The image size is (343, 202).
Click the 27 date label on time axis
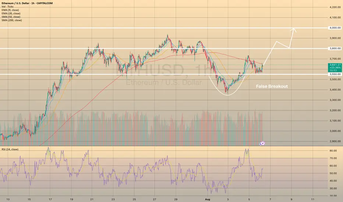[155, 199]
